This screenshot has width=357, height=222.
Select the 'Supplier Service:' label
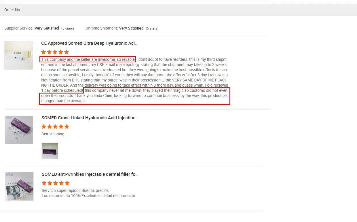pyautogui.click(x=19, y=28)
